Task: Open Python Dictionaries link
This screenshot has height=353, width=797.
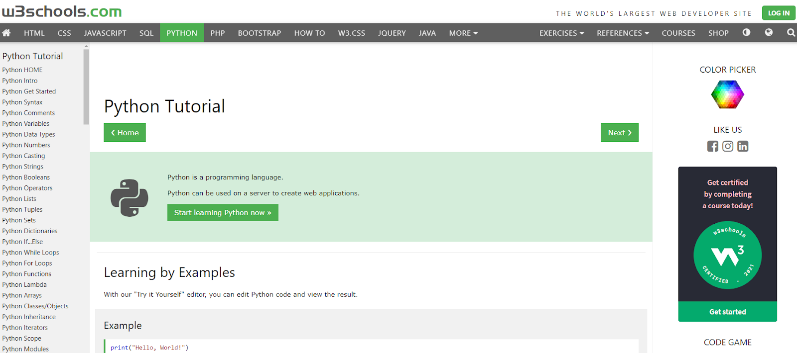Action: click(30, 231)
